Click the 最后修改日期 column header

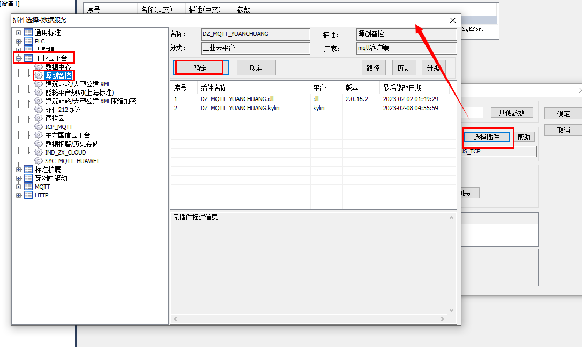(x=415, y=88)
